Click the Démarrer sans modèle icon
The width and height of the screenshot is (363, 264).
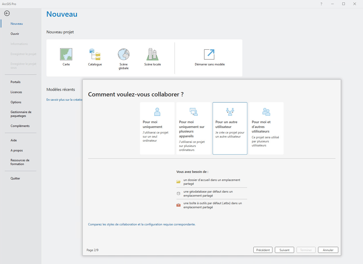(x=209, y=54)
